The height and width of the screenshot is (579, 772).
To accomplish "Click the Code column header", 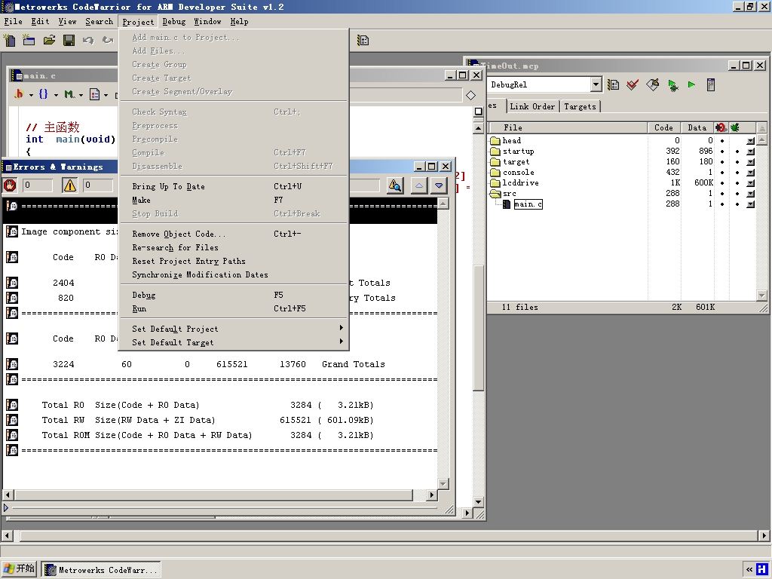I will 663,127.
